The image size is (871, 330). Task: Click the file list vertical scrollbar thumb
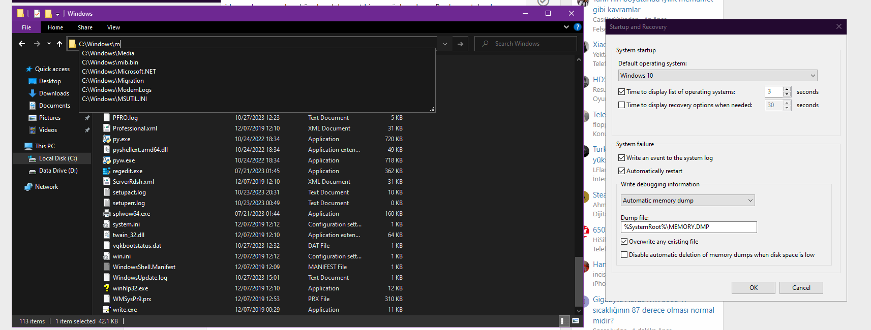point(579,282)
